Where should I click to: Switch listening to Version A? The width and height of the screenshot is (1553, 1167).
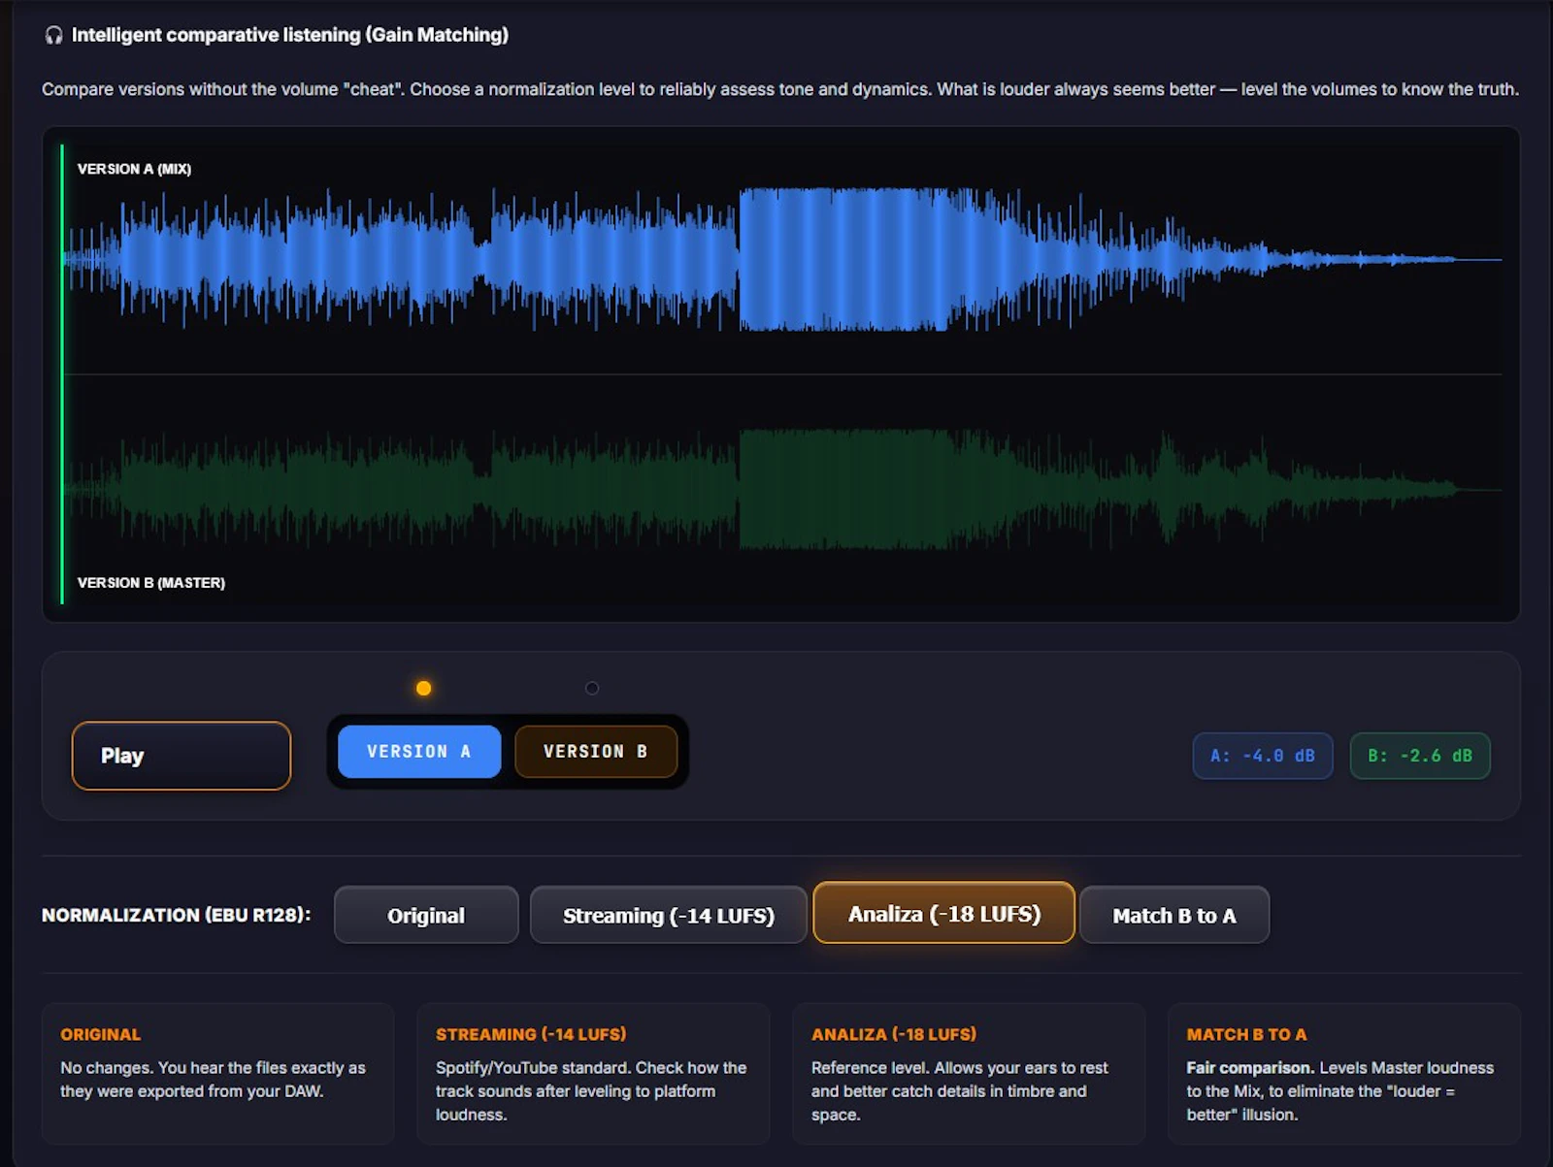pos(419,752)
